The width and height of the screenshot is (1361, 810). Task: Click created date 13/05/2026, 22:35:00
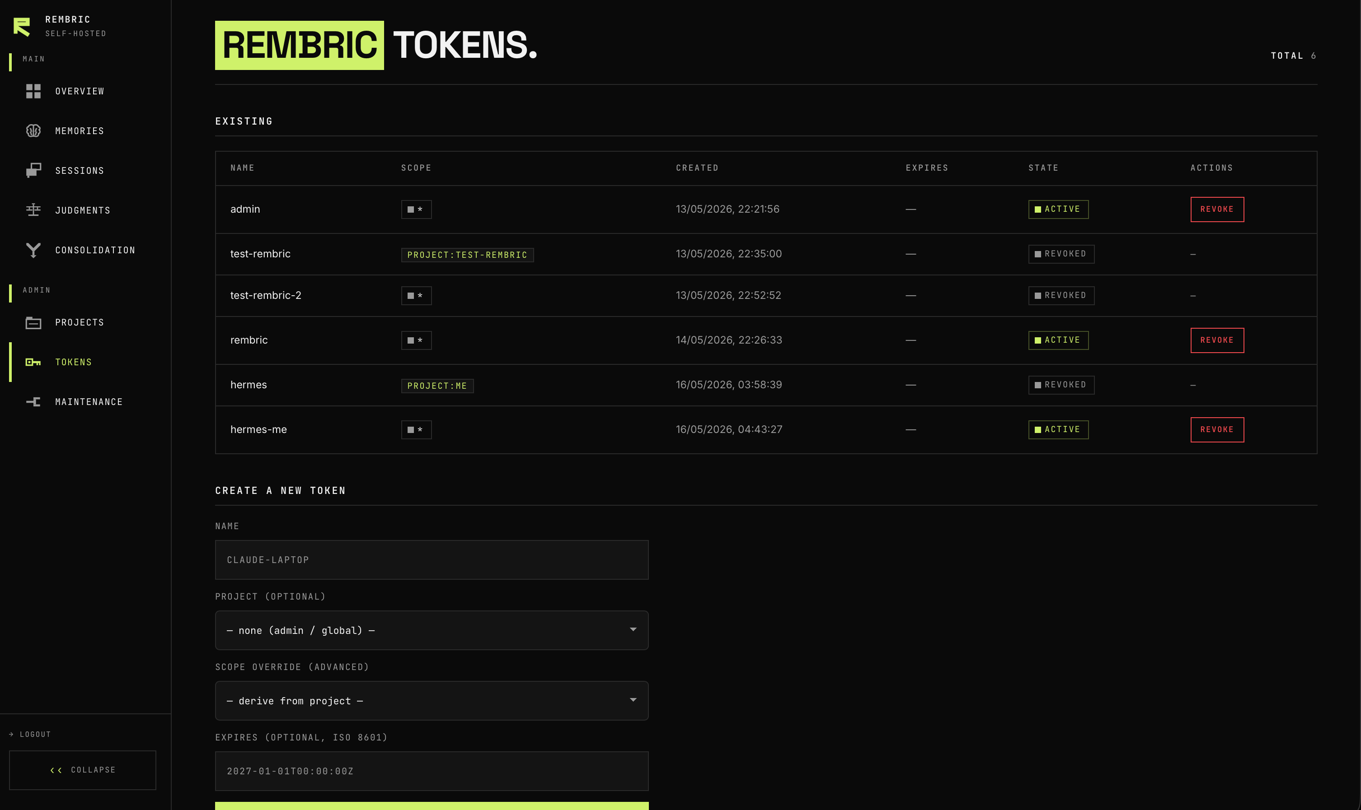728,254
